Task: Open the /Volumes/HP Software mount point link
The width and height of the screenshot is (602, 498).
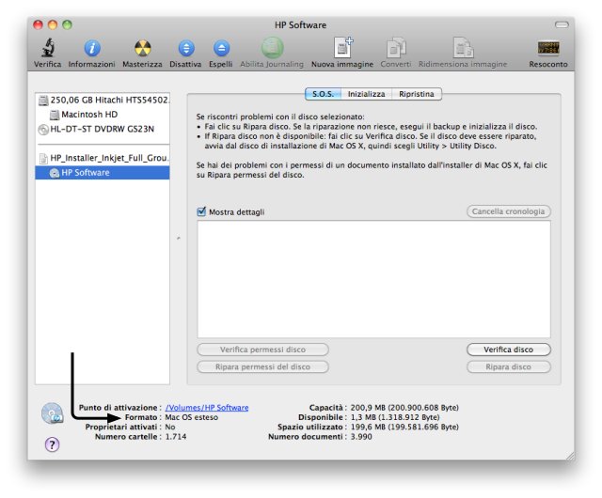Action: 207,408
